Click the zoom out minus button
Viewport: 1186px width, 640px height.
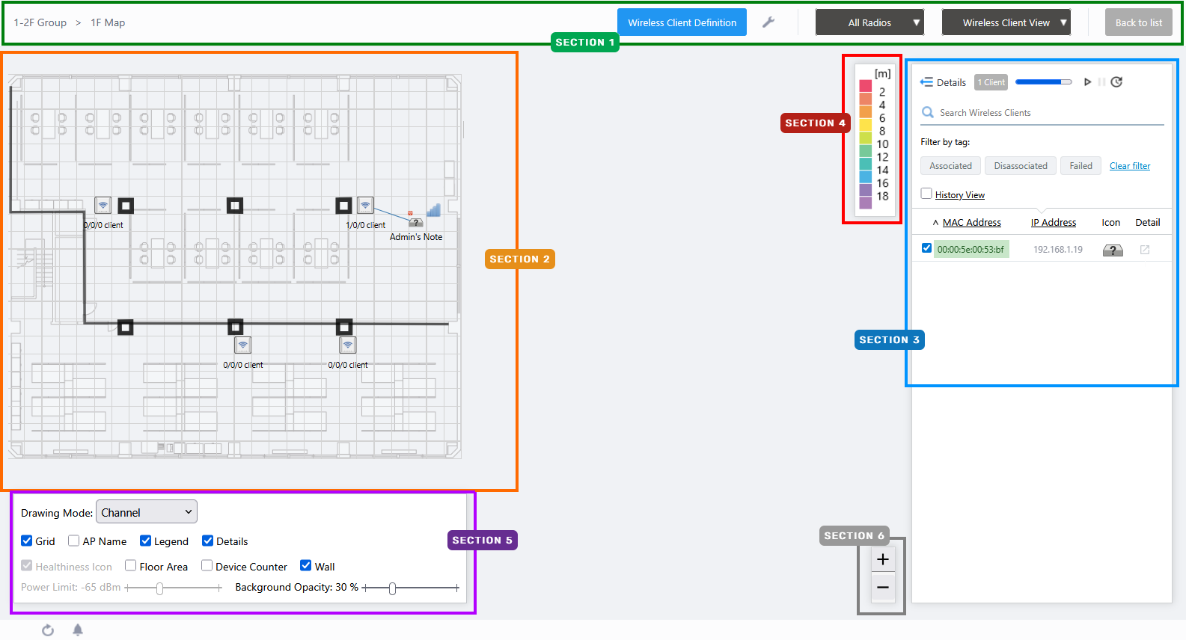pos(882,588)
